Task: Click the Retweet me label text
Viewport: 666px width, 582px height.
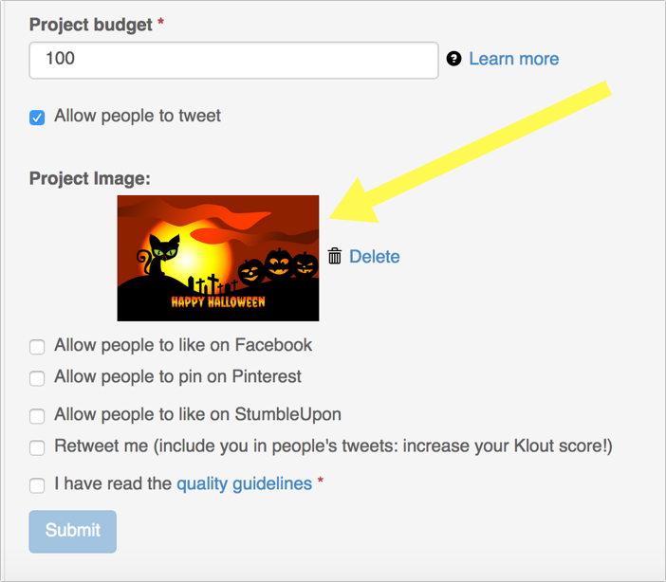Action: pos(333,446)
